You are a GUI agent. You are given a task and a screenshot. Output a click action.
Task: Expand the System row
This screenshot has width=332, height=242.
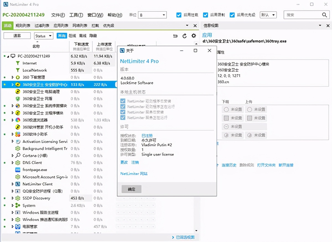pyautogui.click(x=12, y=206)
